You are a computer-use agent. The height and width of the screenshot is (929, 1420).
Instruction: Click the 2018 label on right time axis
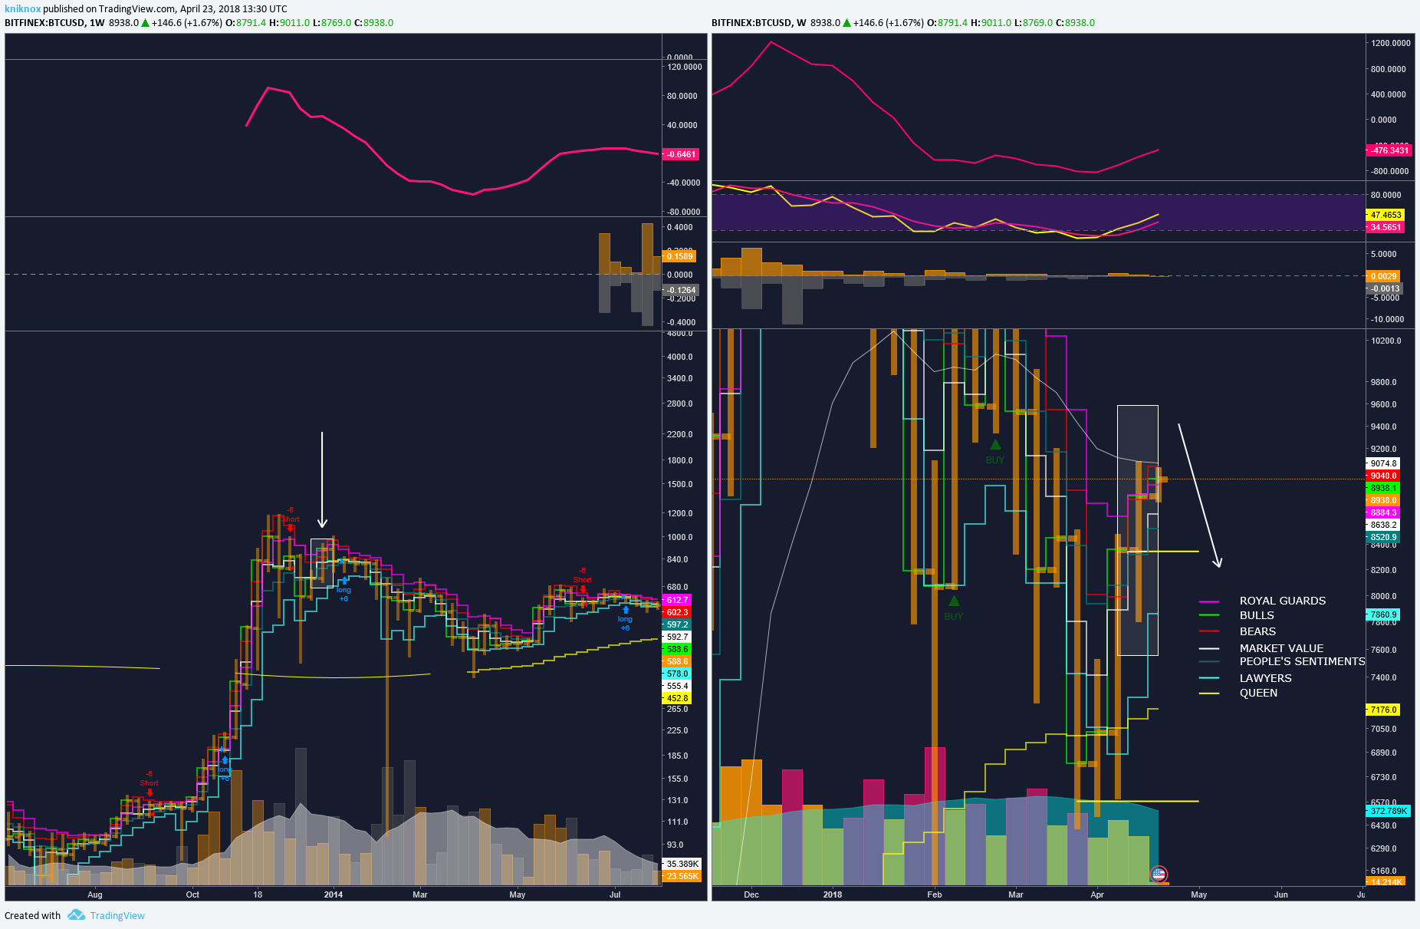(x=832, y=894)
